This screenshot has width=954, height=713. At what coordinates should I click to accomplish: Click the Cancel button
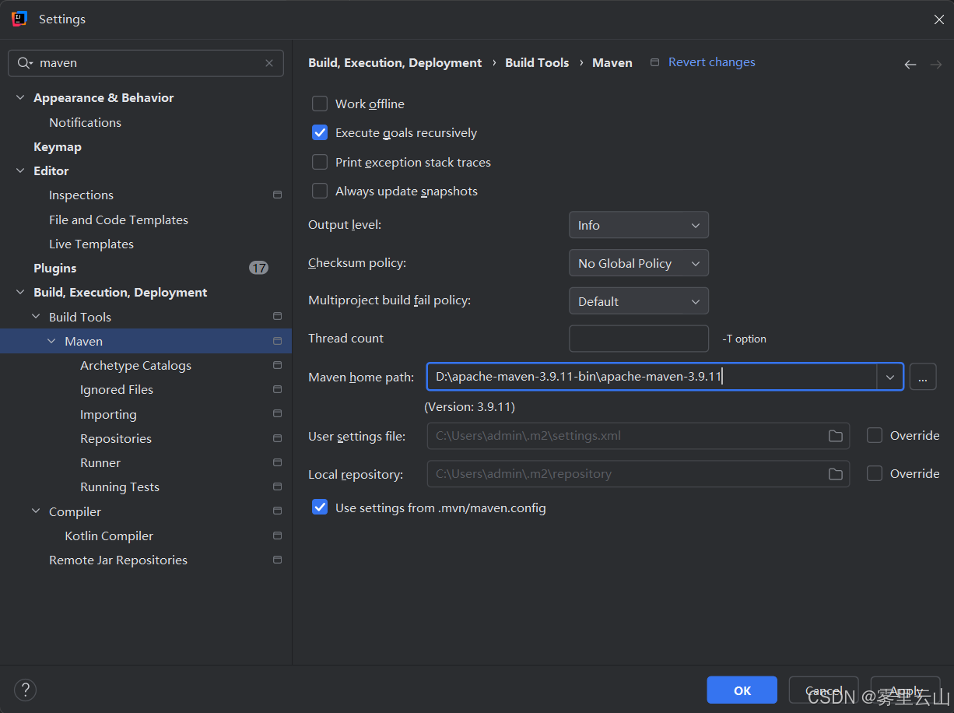point(823,690)
